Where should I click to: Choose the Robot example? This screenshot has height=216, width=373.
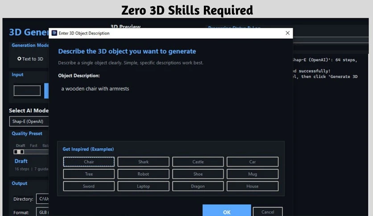143,174
